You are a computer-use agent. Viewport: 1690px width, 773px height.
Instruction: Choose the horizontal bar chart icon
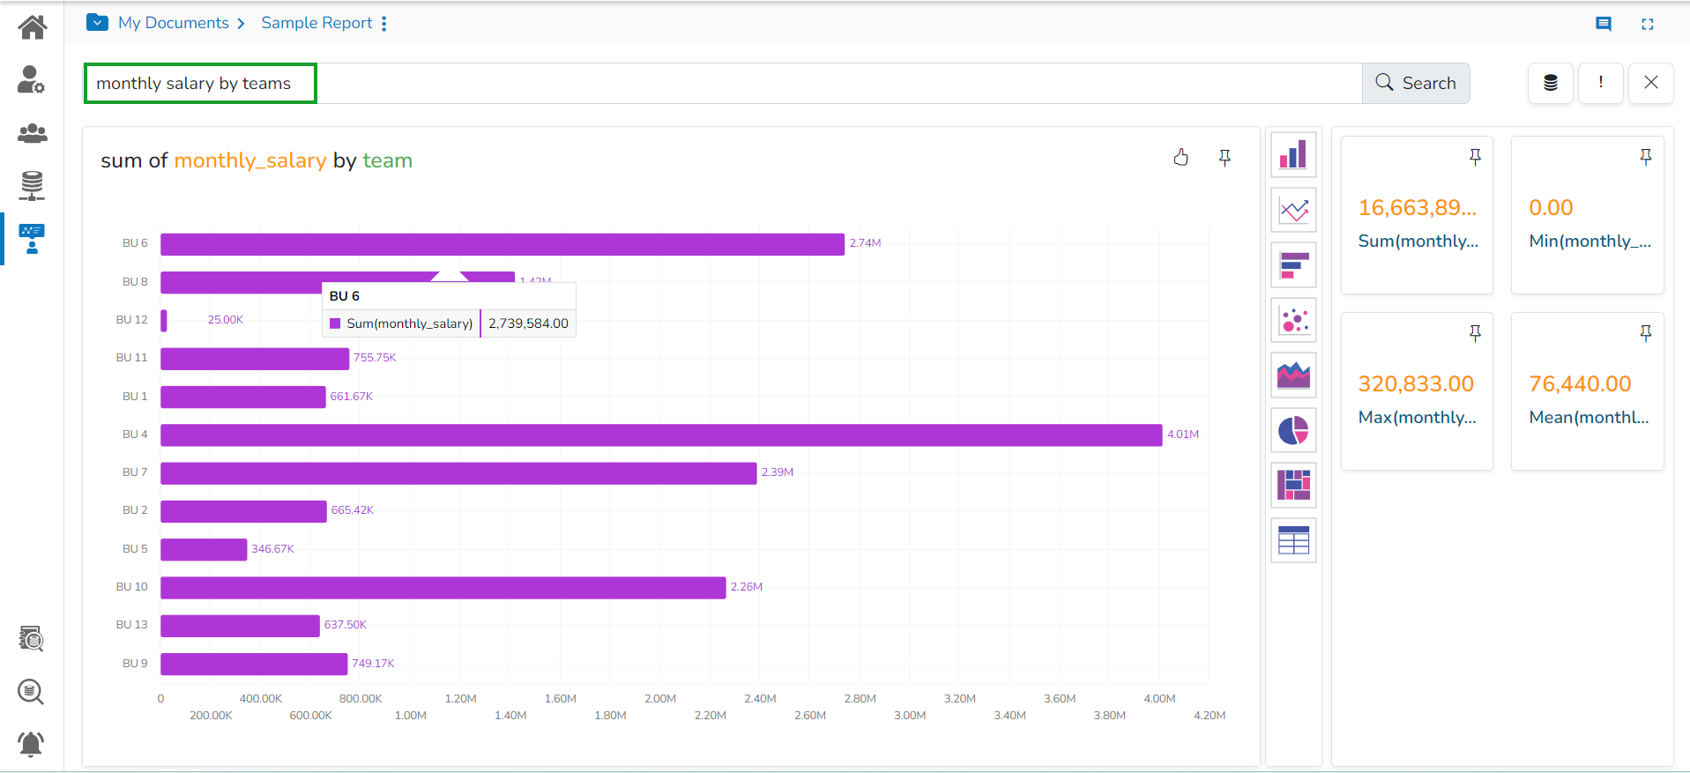pos(1293,265)
